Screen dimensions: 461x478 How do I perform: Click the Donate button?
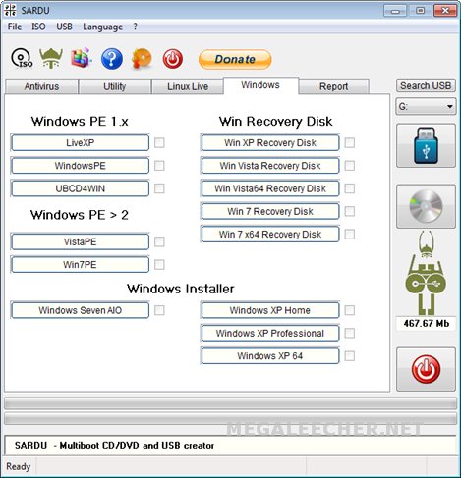[235, 59]
